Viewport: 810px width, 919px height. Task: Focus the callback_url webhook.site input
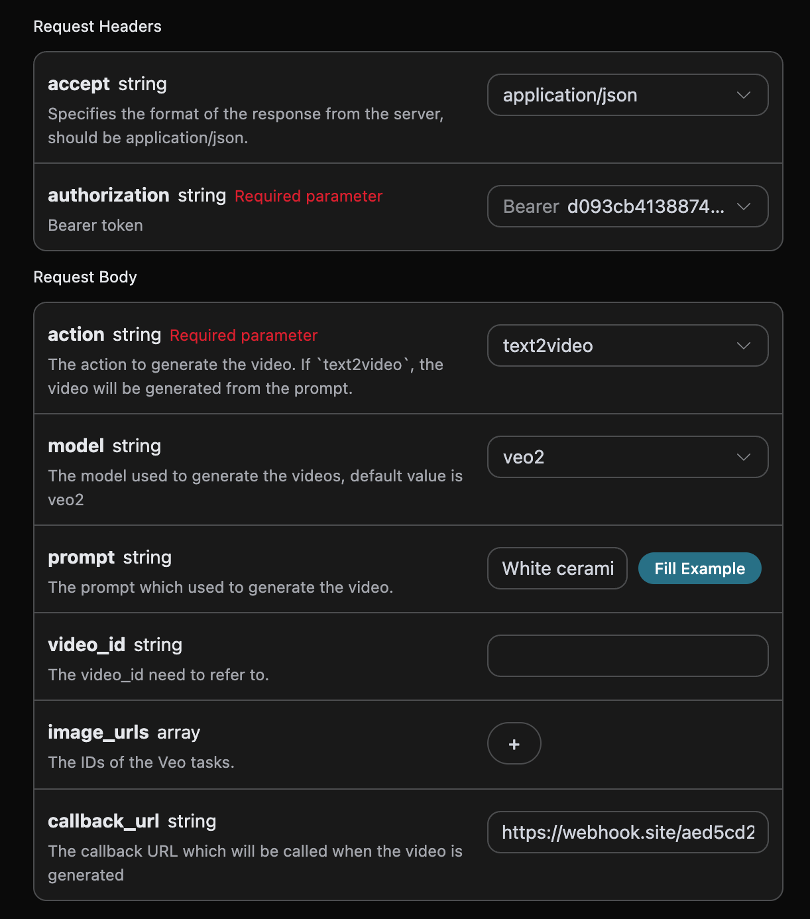pos(627,833)
